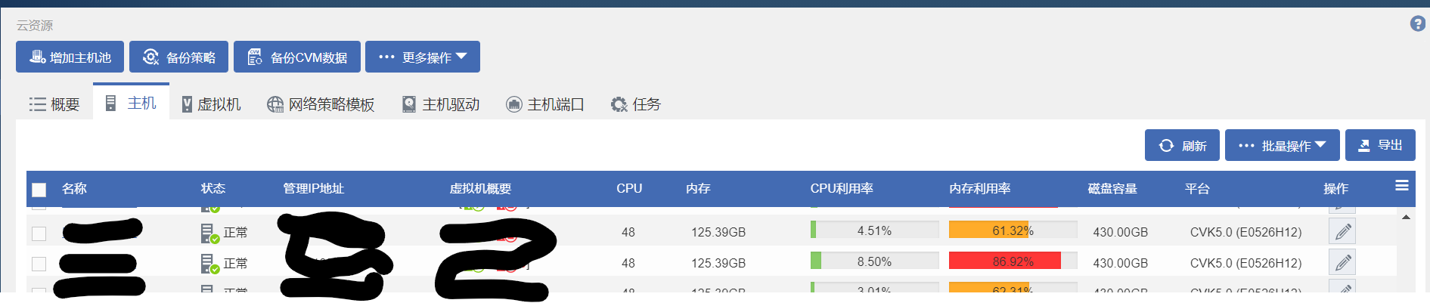
Task: Sort by the CPU利用率 column header
Action: [842, 189]
